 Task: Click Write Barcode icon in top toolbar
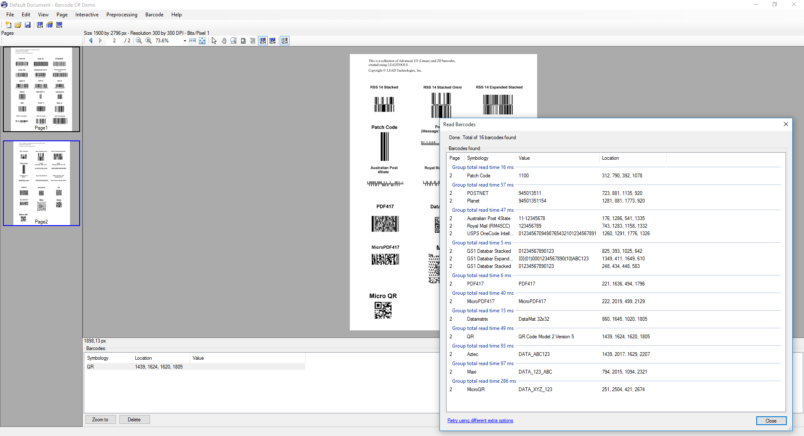click(x=59, y=25)
